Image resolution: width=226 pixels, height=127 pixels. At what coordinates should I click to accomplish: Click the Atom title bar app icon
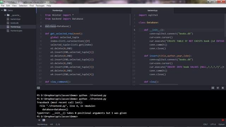click(x=1, y=2)
